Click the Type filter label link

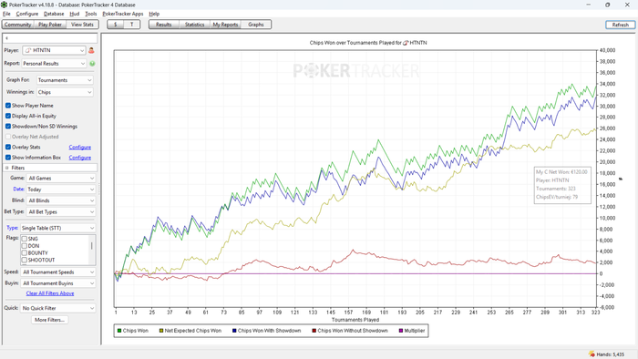click(12, 228)
